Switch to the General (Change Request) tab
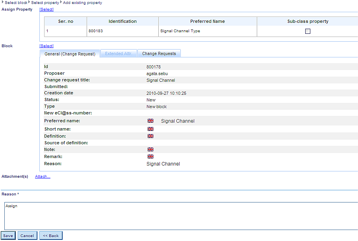The height and width of the screenshot is (241, 358). (70, 54)
